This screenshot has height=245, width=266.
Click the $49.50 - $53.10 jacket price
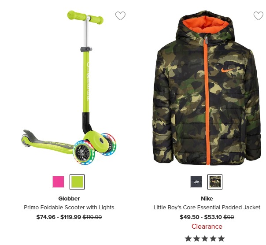pos(201,217)
